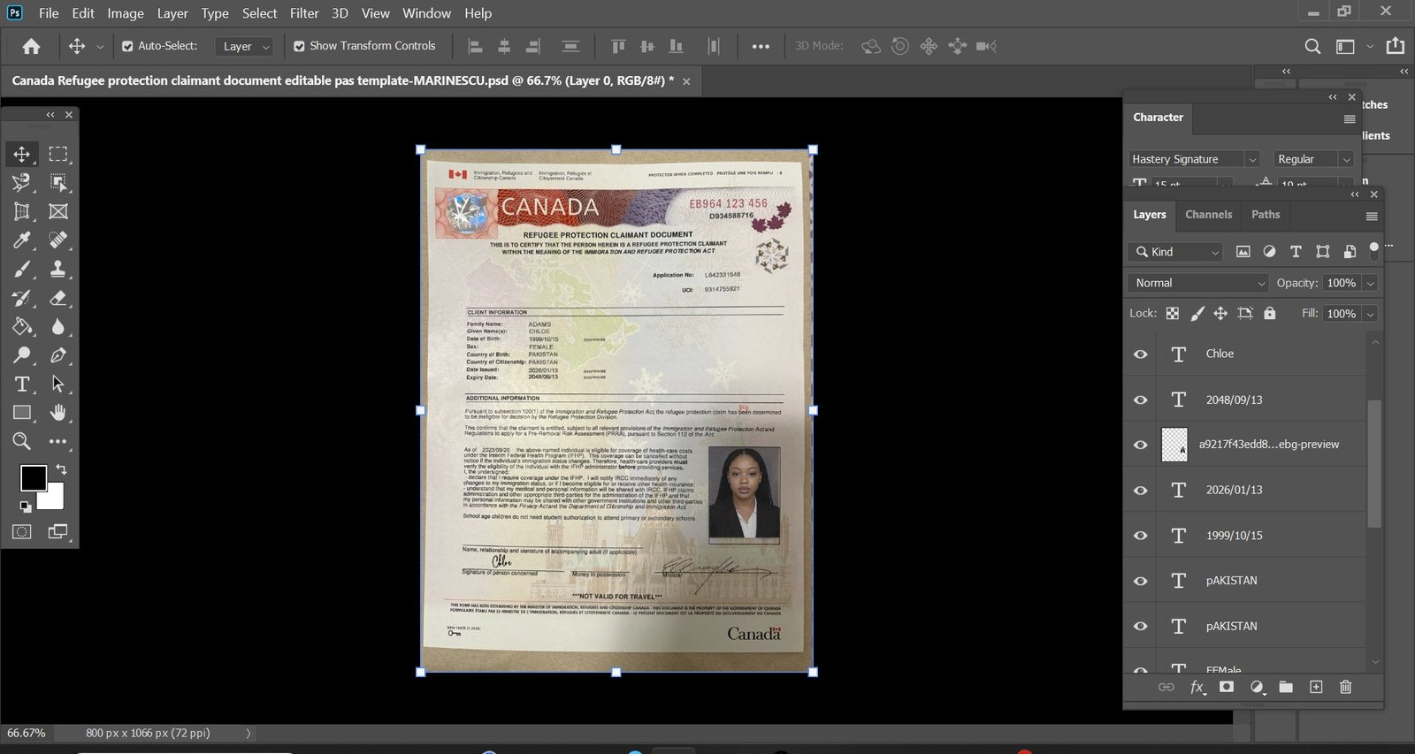Select the Hand tool

(x=58, y=413)
